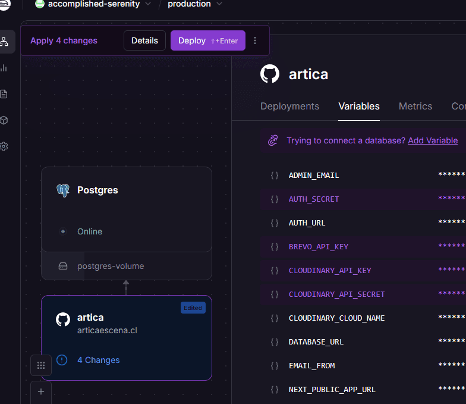Click the articaescena.cl domain text

click(x=107, y=330)
